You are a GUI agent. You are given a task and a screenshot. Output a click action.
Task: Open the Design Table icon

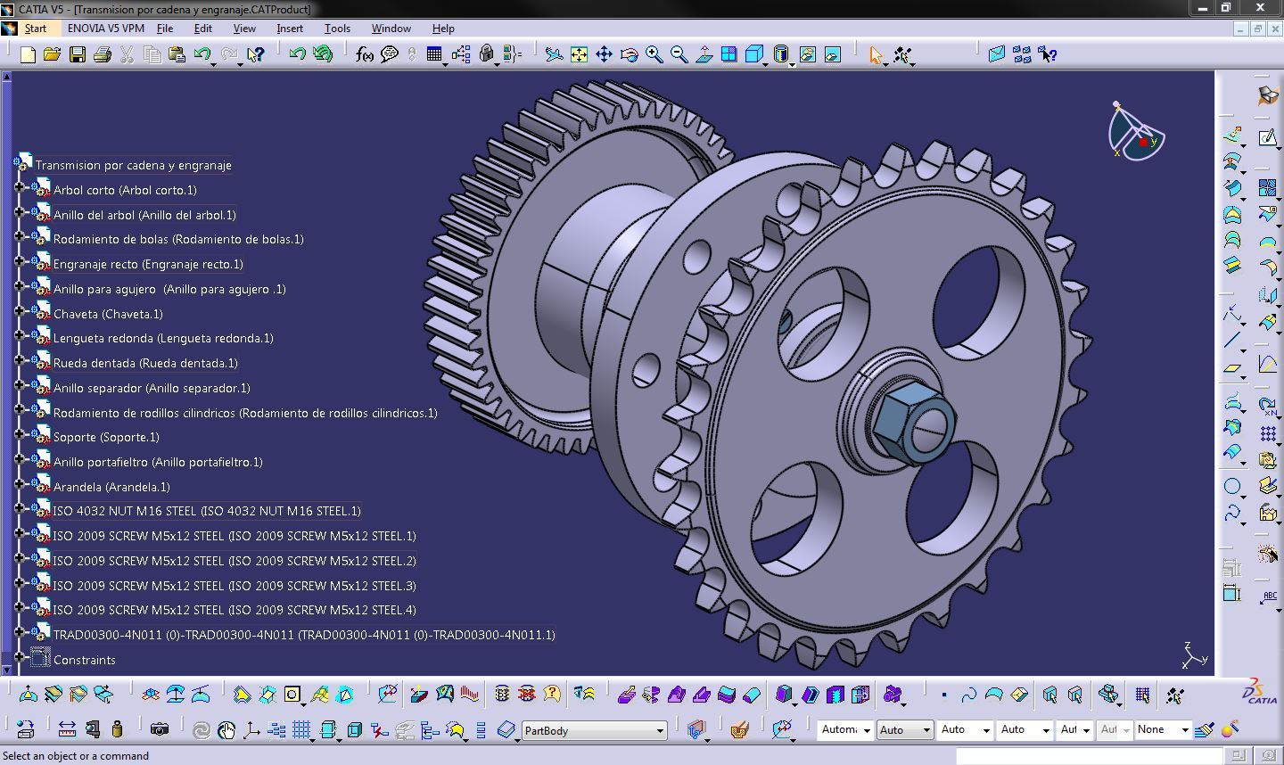[434, 55]
